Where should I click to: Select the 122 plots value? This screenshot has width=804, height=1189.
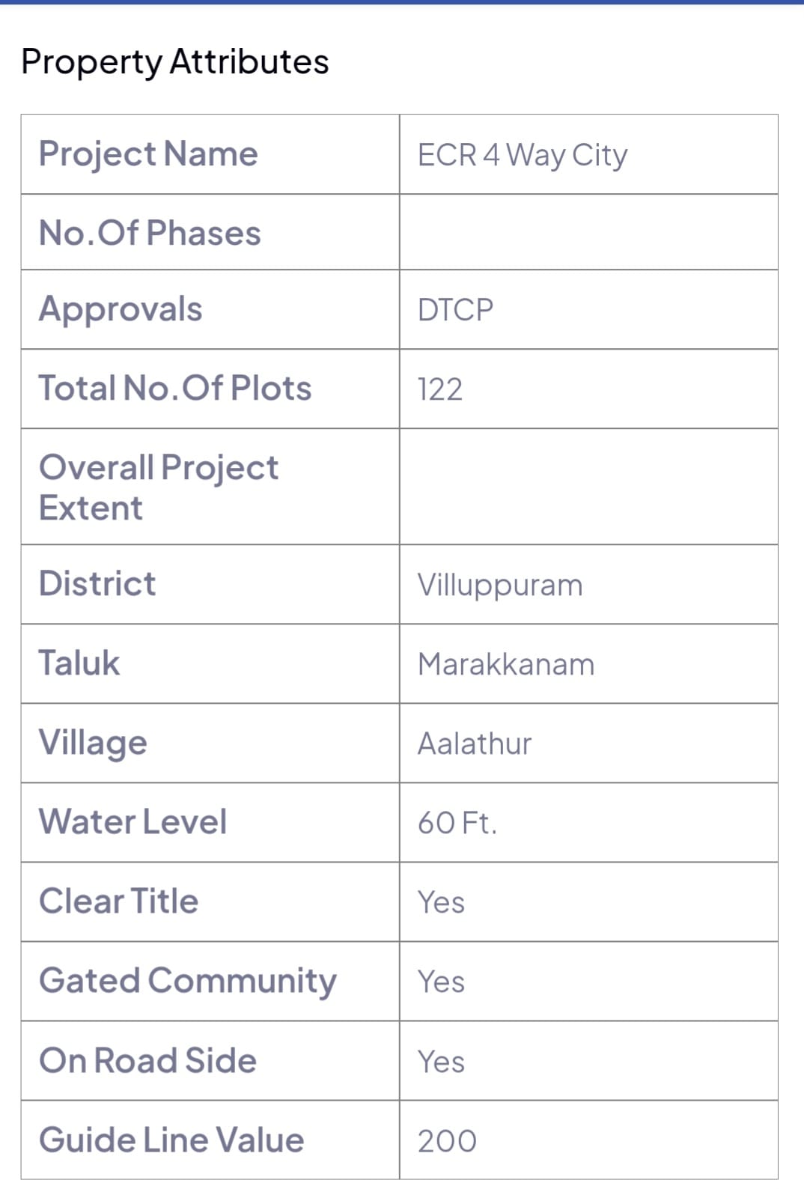[440, 389]
